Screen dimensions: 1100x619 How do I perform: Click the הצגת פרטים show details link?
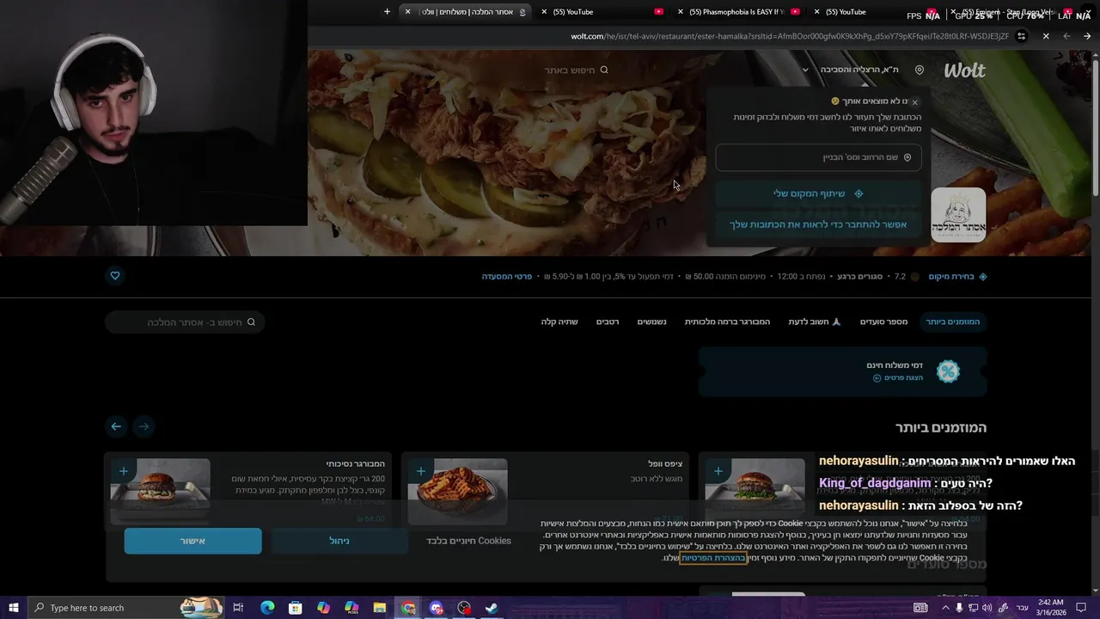tap(898, 378)
